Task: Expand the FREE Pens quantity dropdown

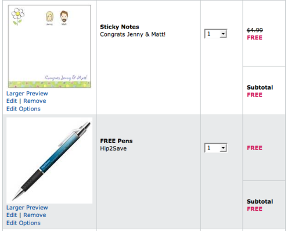Action: pyautogui.click(x=215, y=148)
